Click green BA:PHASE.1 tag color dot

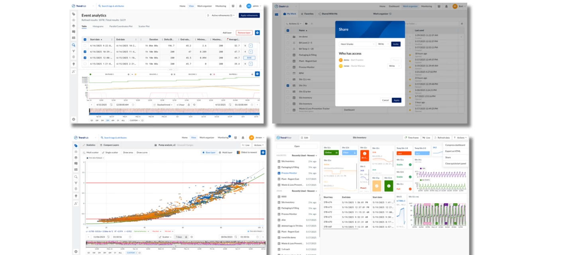[x=90, y=74]
